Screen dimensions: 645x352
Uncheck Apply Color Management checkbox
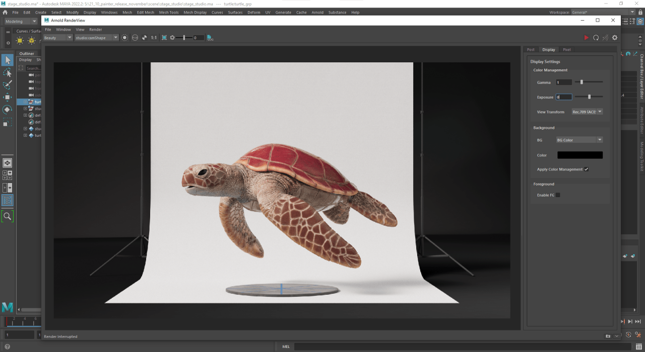[586, 169]
